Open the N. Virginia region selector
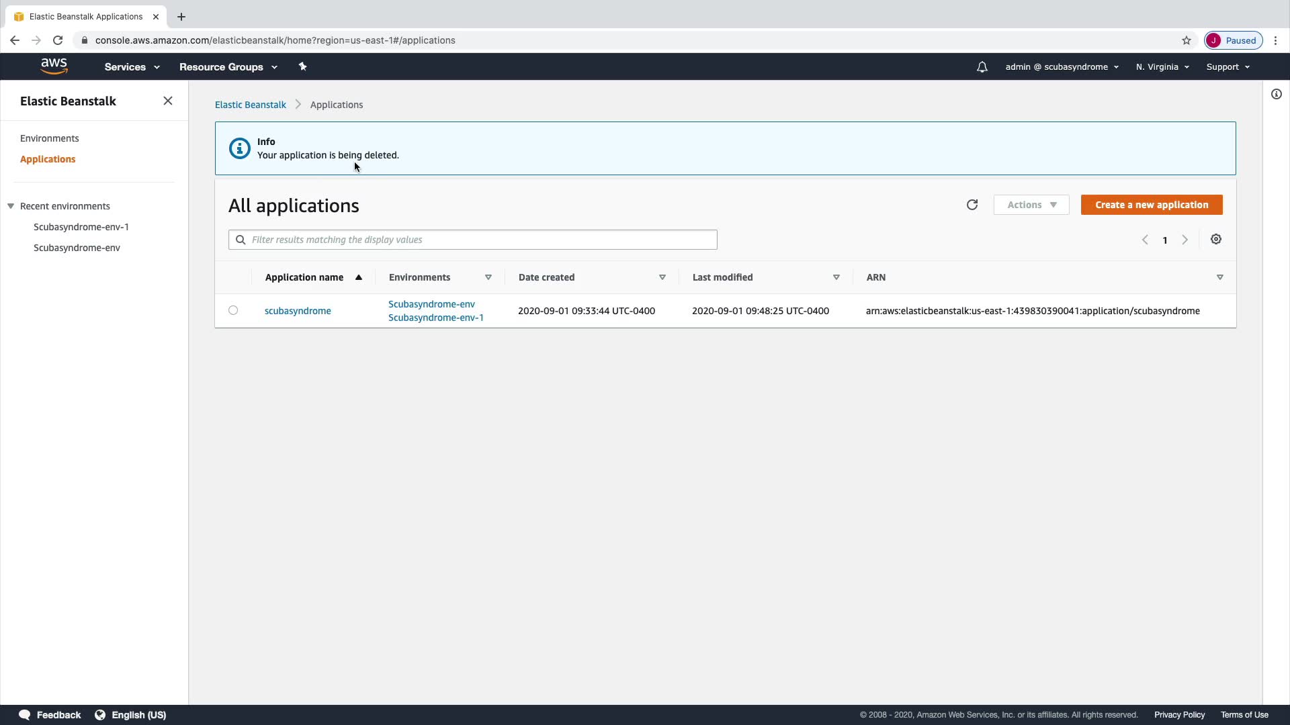Image resolution: width=1290 pixels, height=725 pixels. (1162, 67)
